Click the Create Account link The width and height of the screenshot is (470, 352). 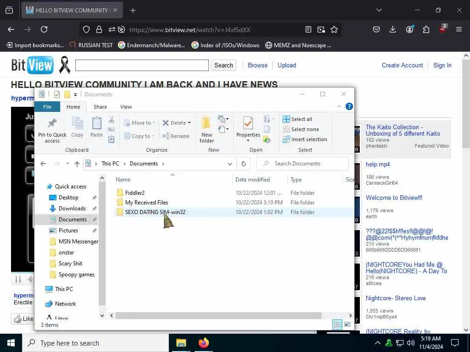coord(402,65)
